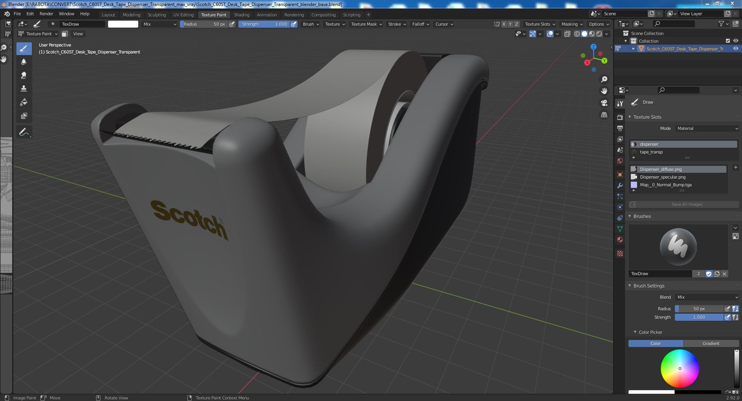Toggle X-ray display mode
Viewport: 742px width, 401px height.
pos(567,34)
